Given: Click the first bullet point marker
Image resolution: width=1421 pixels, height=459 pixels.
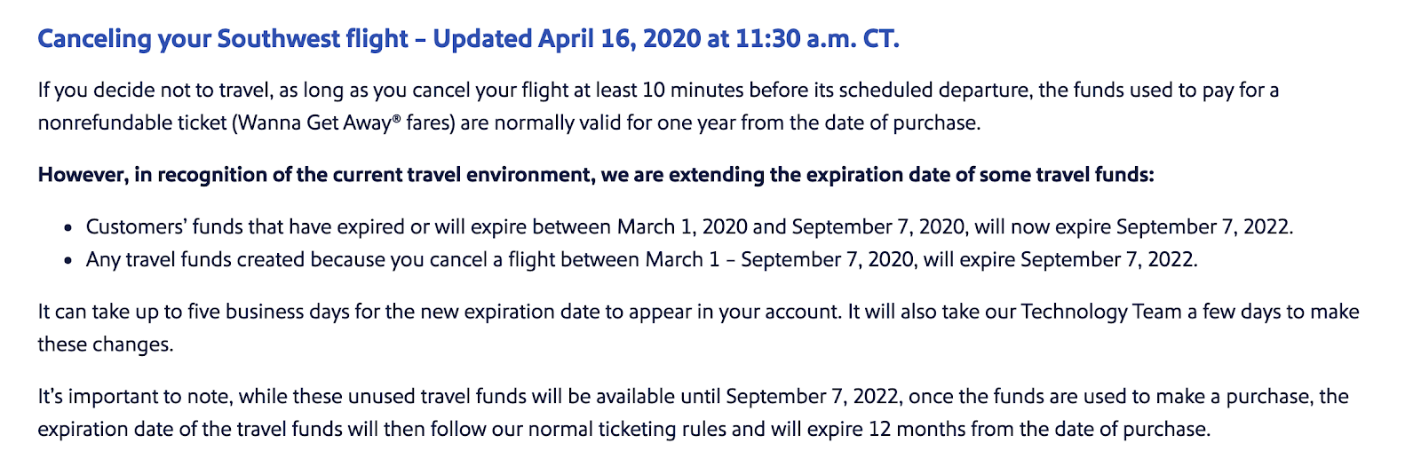Looking at the screenshot, I should [x=67, y=228].
